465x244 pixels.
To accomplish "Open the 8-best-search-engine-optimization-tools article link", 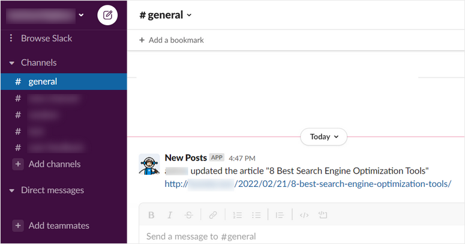I will click(x=342, y=183).
